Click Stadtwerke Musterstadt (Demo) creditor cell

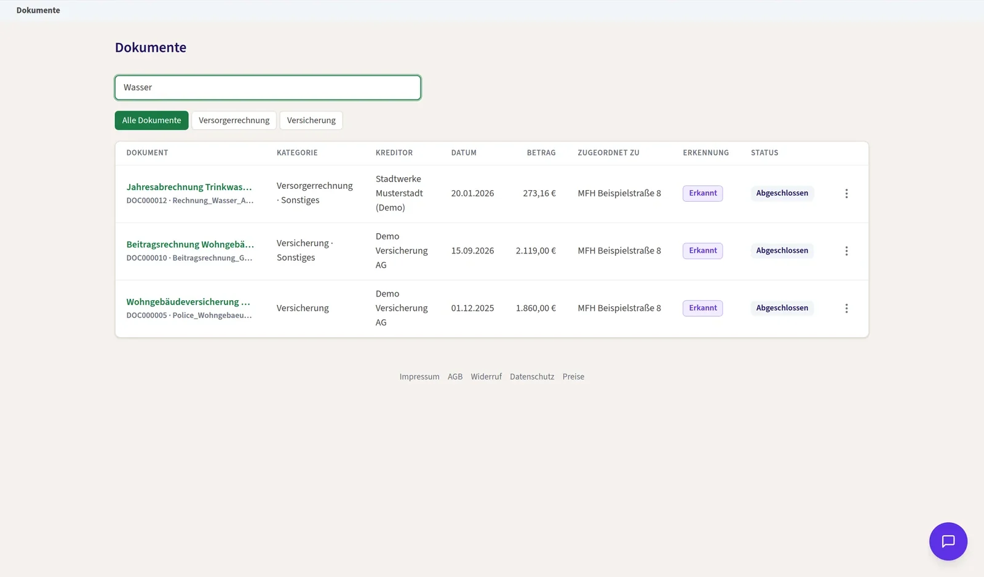[x=399, y=194]
